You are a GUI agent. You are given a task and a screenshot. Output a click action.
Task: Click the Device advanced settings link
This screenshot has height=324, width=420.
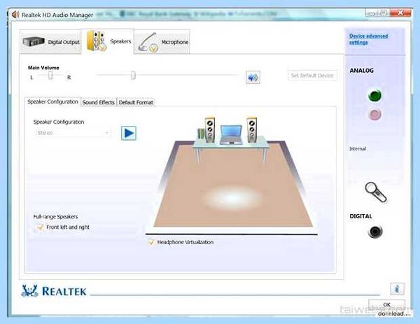(368, 39)
